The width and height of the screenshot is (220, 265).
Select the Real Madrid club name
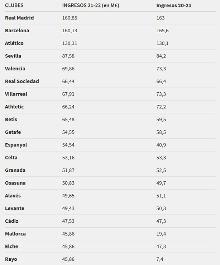(19, 18)
